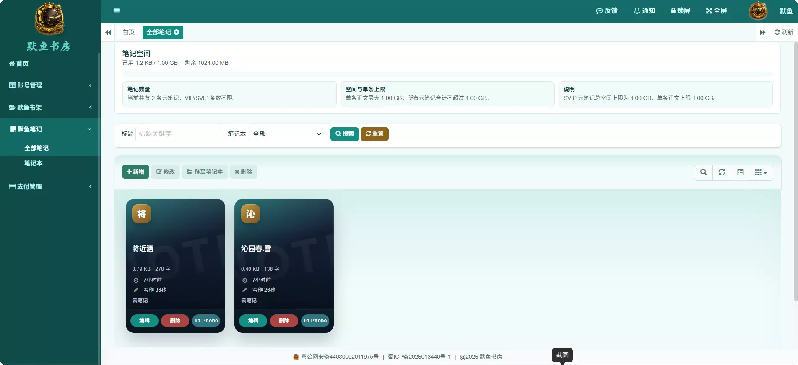Click the 搜索 search button

click(x=345, y=134)
